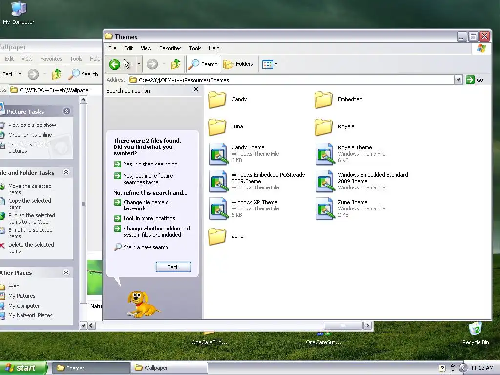
Task: Open the File menu in Themes window
Action: 112,48
